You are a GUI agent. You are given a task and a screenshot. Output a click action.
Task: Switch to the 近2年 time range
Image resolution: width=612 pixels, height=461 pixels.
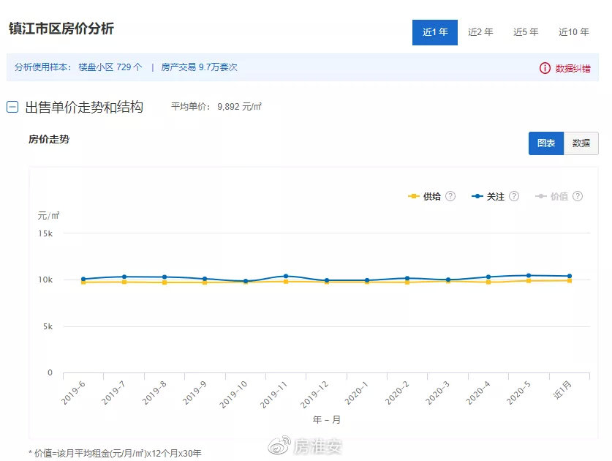coord(480,32)
